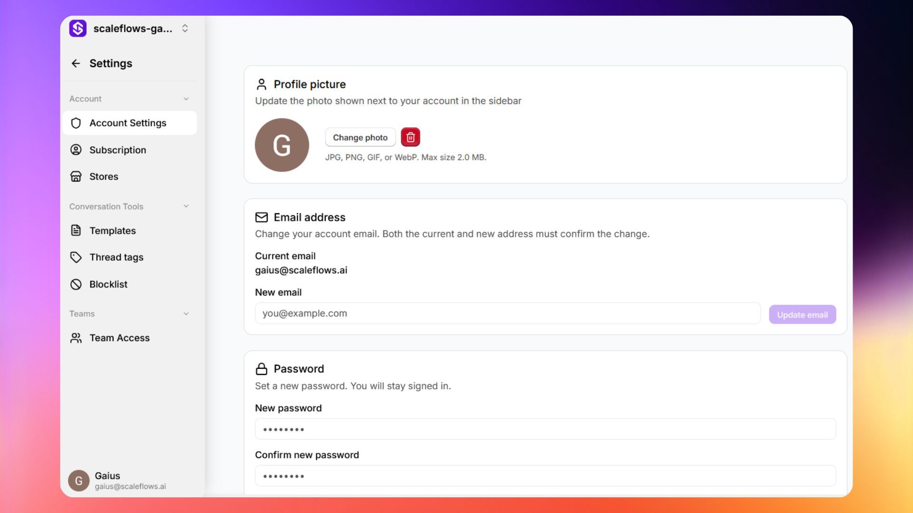Click the small Gaius avatar in sidebar footer
913x513 pixels.
(79, 481)
